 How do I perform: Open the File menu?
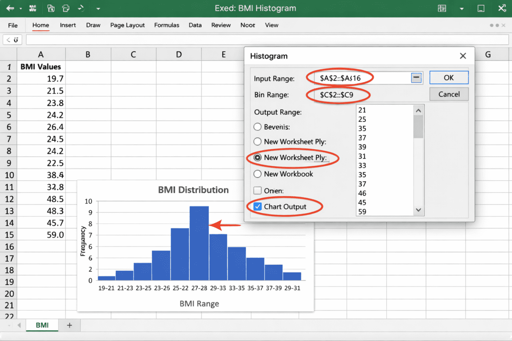(x=13, y=25)
